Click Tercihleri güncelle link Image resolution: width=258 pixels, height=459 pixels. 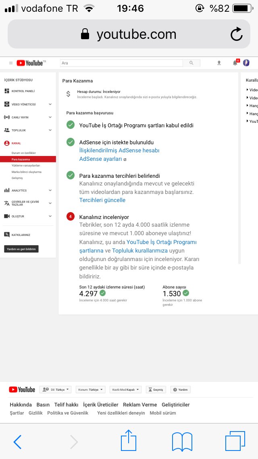point(102,200)
